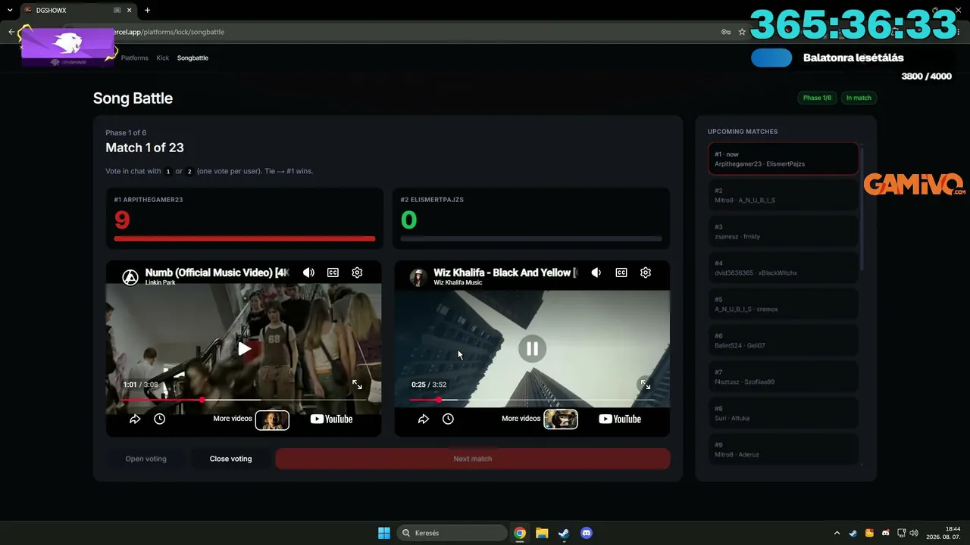970x545 pixels.
Task: Open File Explorer from the taskbar
Action: (x=542, y=533)
